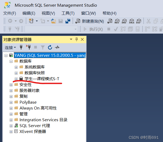Viewport: 163px width, 142px height.
Task: Click the DAX query icon
Action: pos(139,21)
